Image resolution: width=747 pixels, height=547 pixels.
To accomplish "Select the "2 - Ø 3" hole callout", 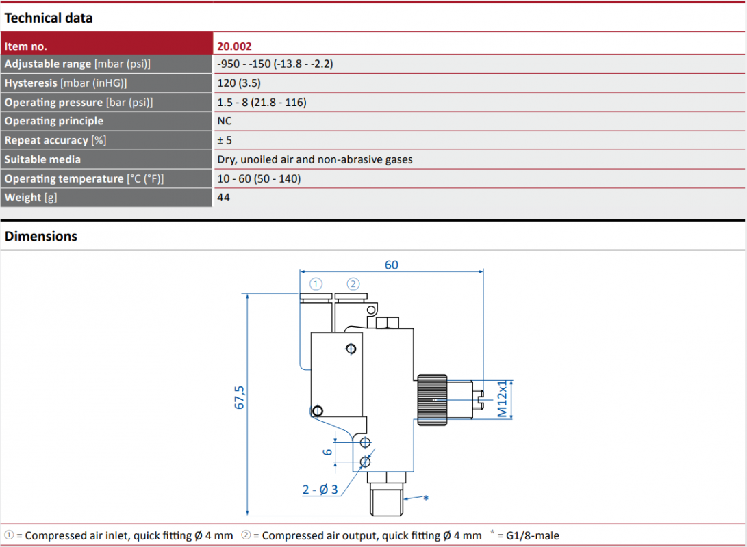I will click(x=320, y=490).
